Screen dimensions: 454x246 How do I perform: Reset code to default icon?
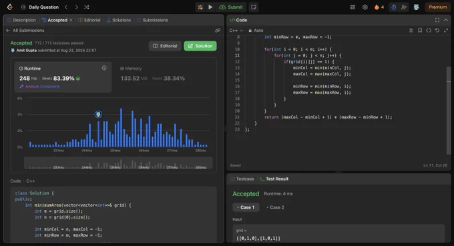tap(437, 31)
